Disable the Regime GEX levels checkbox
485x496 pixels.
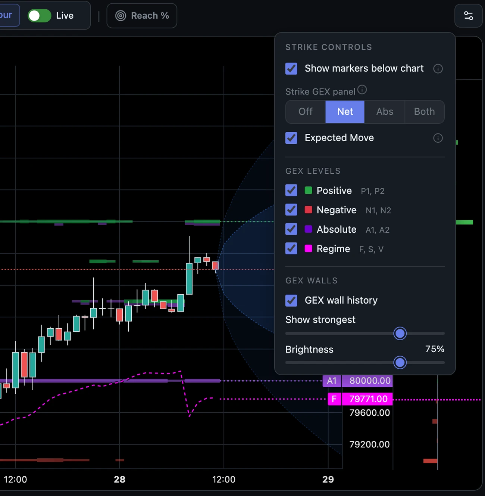pyautogui.click(x=291, y=249)
